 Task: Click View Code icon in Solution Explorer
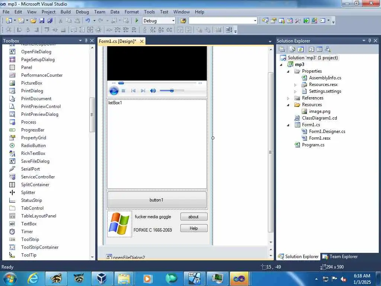pyautogui.click(x=311, y=50)
